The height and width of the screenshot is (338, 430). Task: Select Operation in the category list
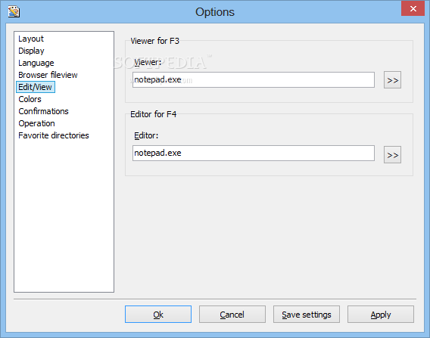point(37,123)
